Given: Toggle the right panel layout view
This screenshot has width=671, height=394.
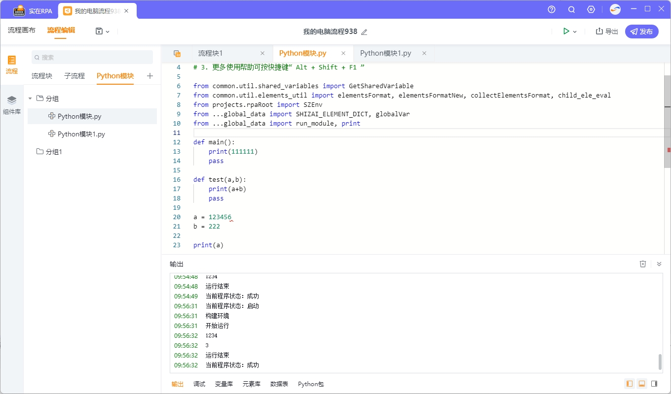Looking at the screenshot, I should tap(655, 384).
